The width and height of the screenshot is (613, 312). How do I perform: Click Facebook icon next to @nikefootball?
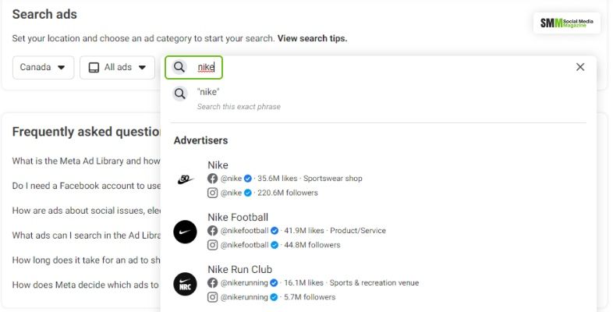(213, 231)
